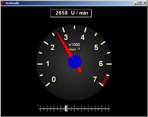Click the blue center hub of the tachometer
The width and height of the screenshot is (148, 117).
coord(75,62)
